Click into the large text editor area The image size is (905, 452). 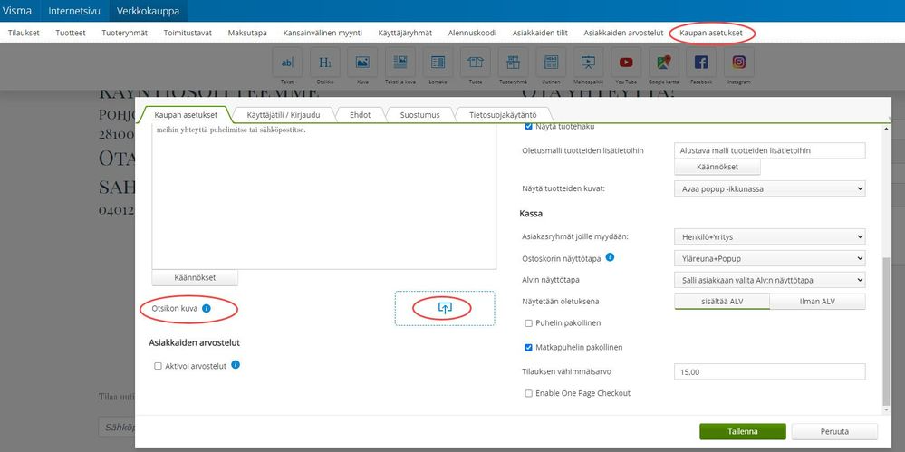[323, 197]
